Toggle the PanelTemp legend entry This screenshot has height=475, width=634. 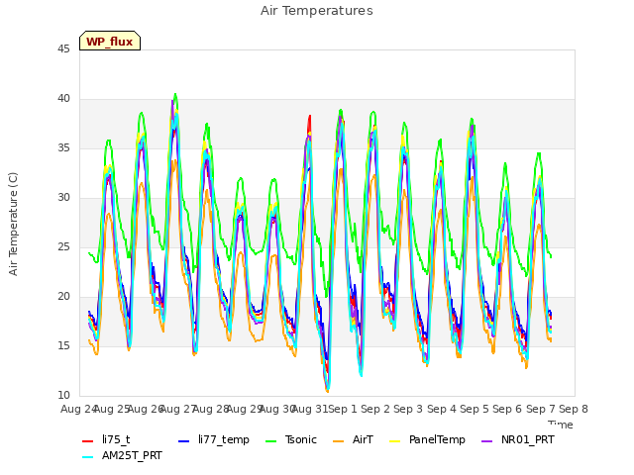point(427,439)
